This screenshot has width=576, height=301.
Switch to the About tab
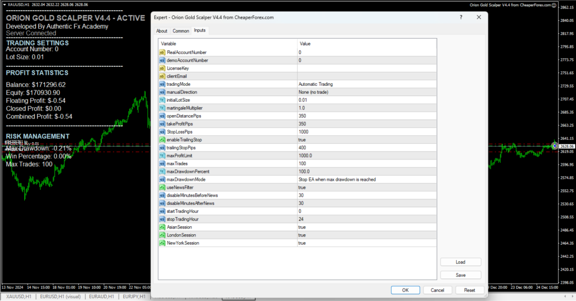pos(161,31)
